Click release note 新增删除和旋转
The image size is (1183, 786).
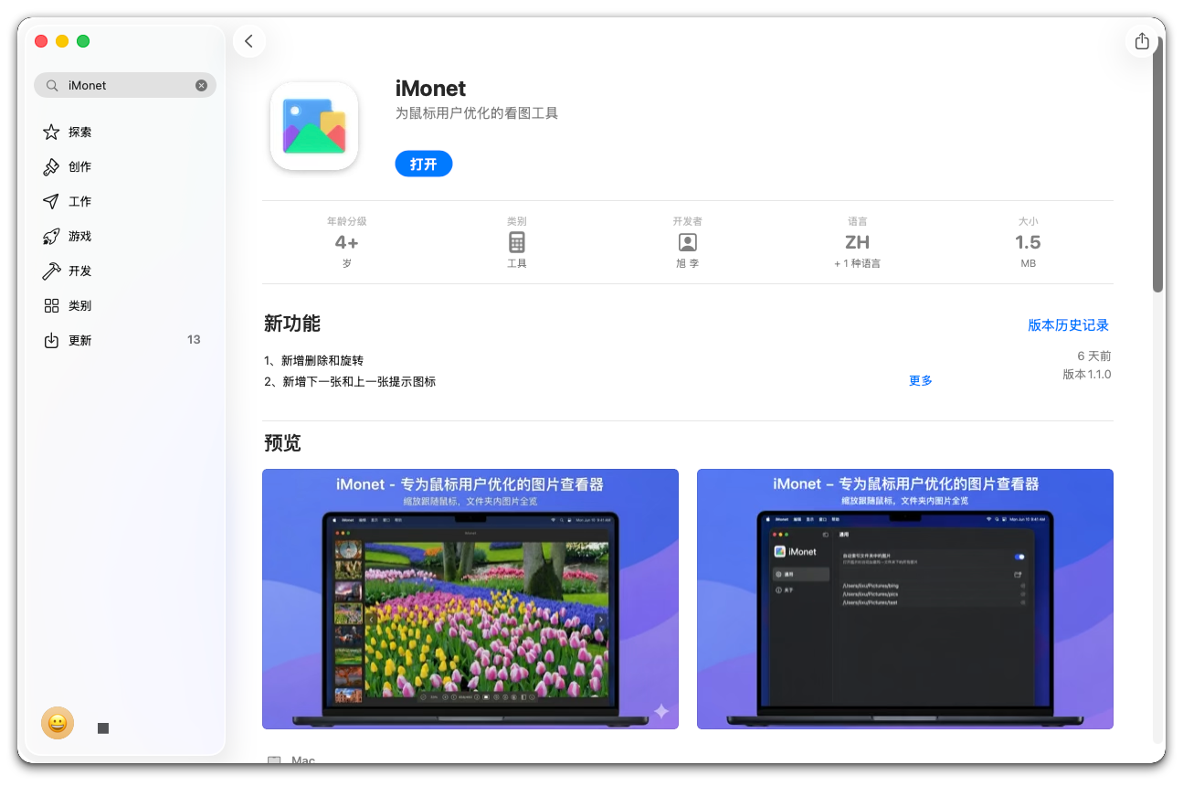(x=313, y=361)
